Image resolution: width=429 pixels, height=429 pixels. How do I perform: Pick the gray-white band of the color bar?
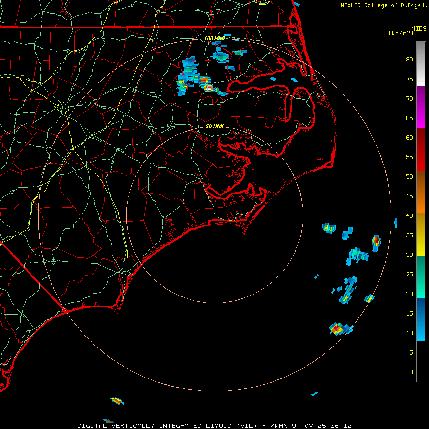click(x=421, y=64)
